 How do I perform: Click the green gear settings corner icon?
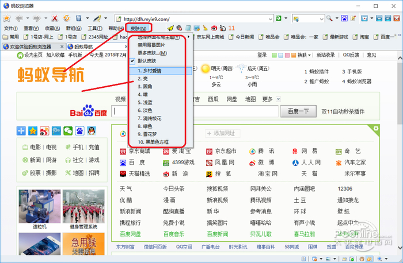click(376, 128)
